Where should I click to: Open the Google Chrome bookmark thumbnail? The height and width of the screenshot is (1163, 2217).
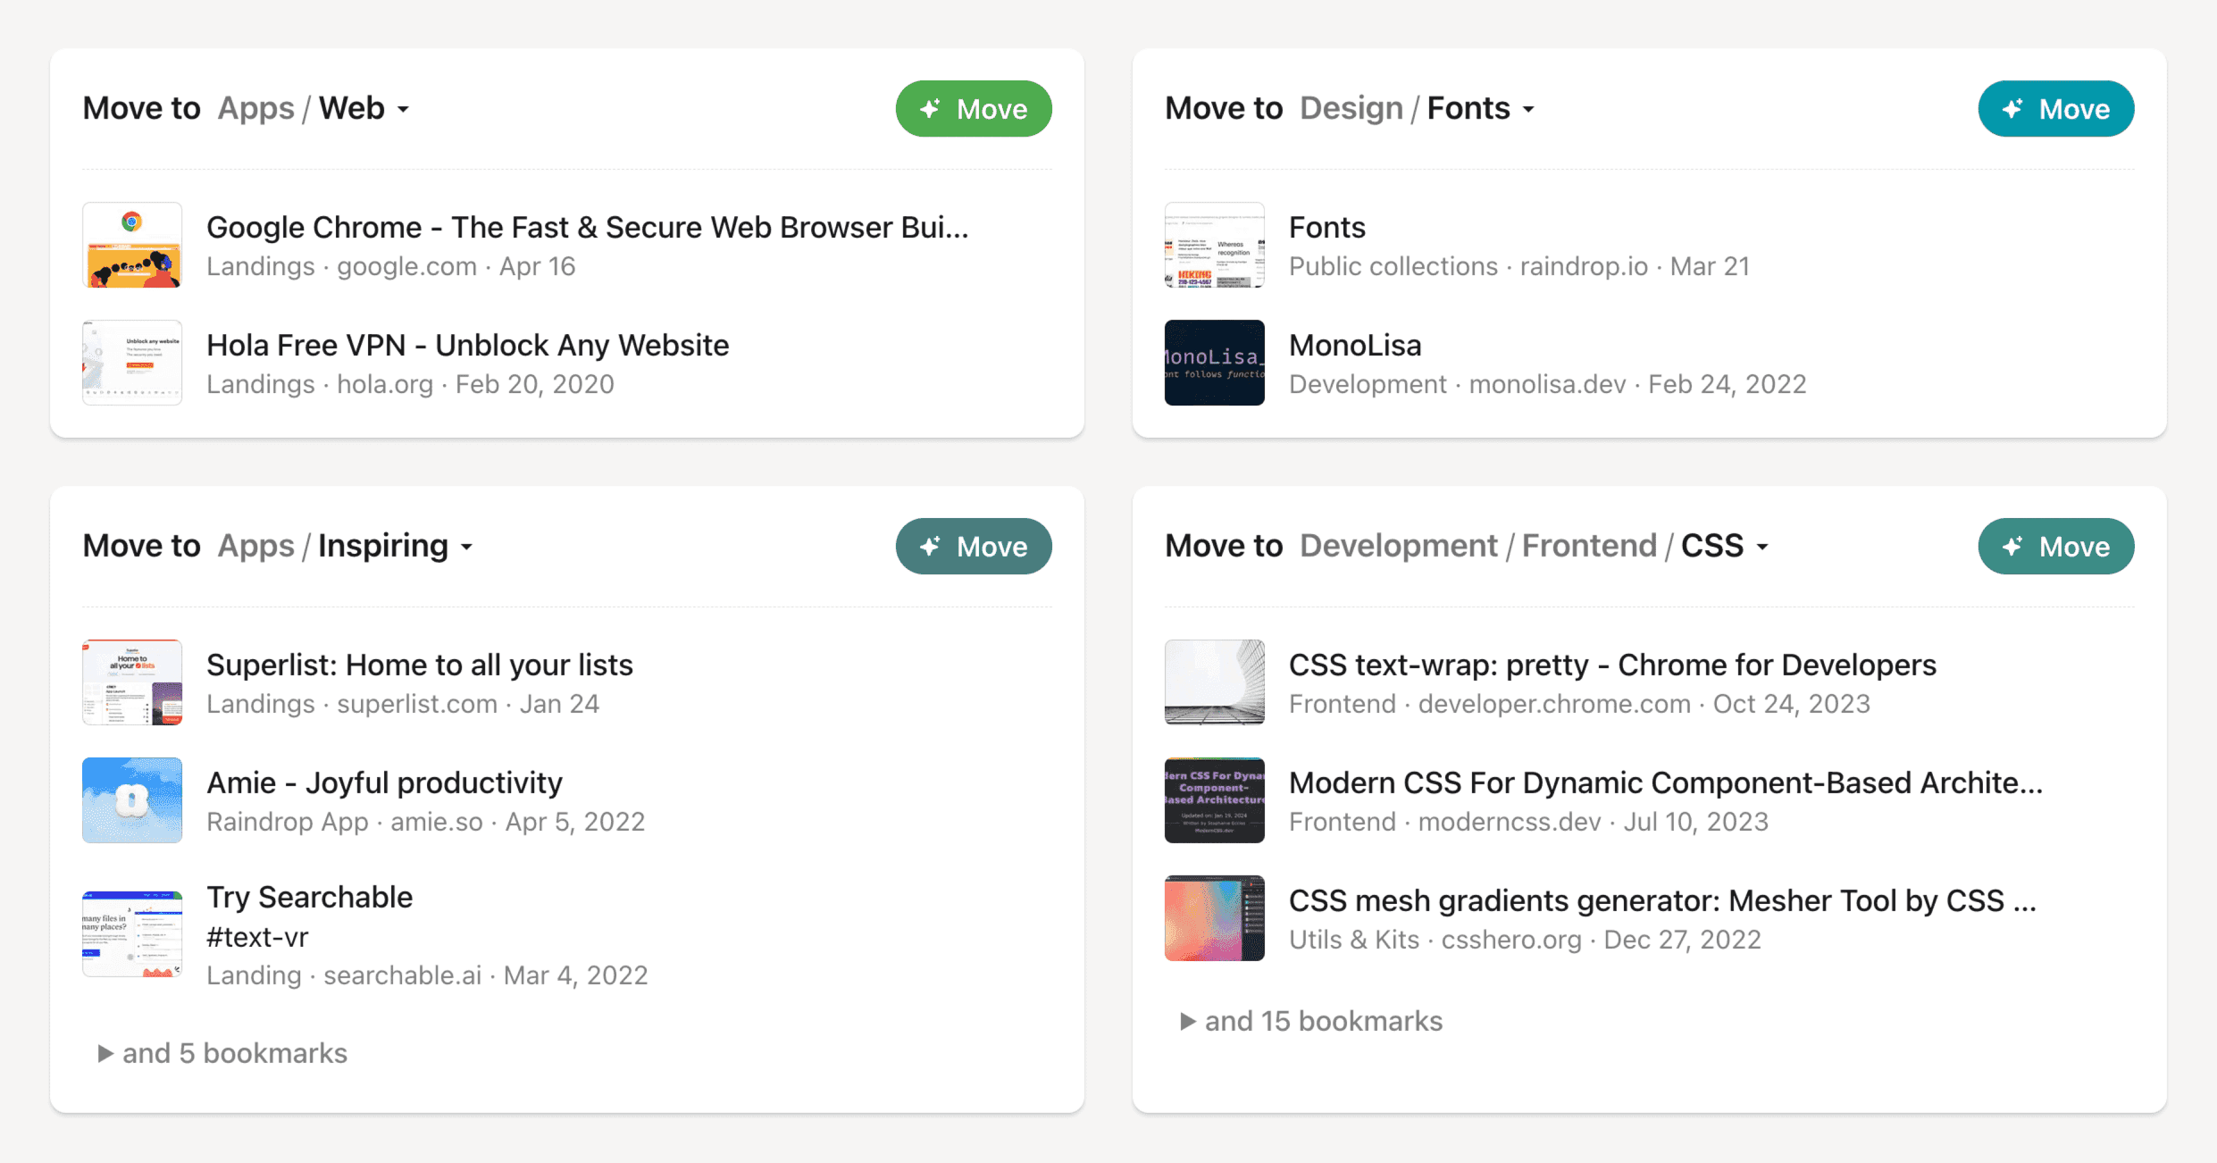[x=132, y=245]
